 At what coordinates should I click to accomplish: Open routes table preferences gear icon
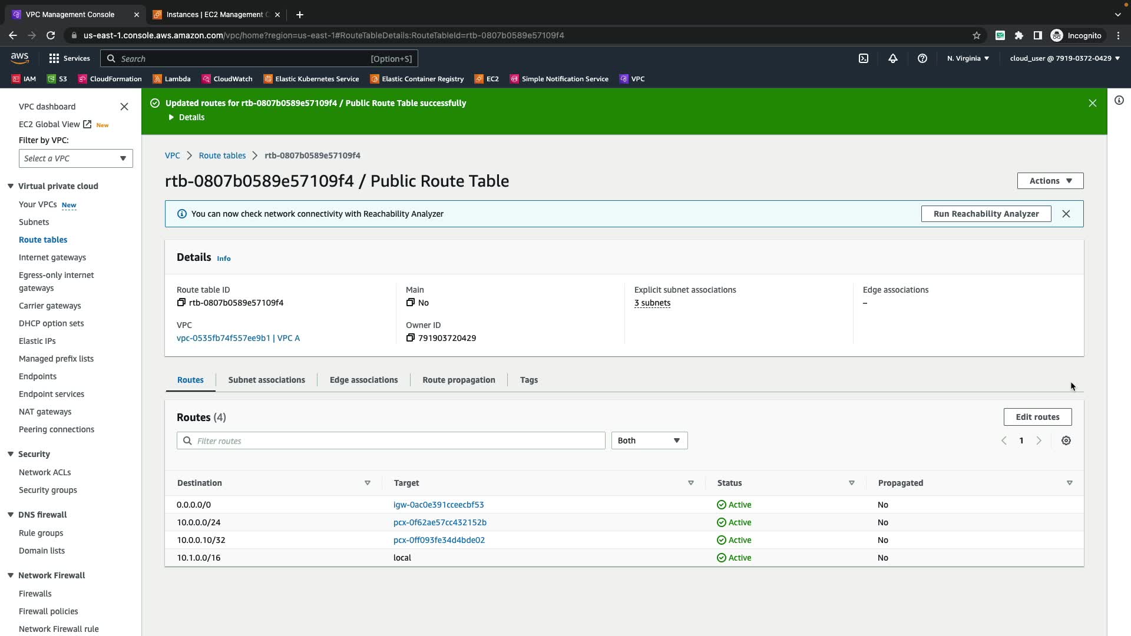[1066, 440]
